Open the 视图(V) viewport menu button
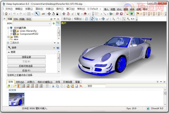 (78, 19)
